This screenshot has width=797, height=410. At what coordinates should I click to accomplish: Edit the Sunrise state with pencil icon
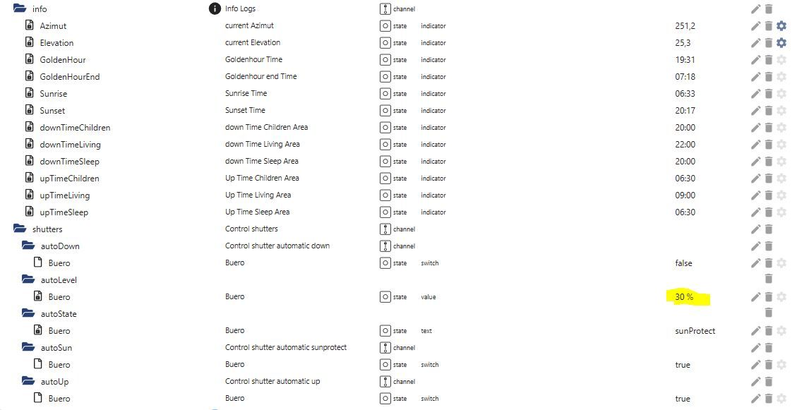(755, 94)
